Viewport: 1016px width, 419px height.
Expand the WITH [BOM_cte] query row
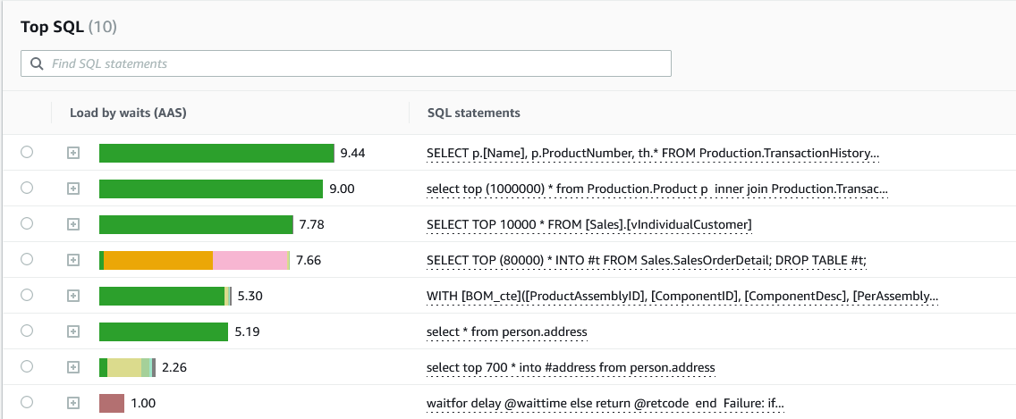coord(73,296)
